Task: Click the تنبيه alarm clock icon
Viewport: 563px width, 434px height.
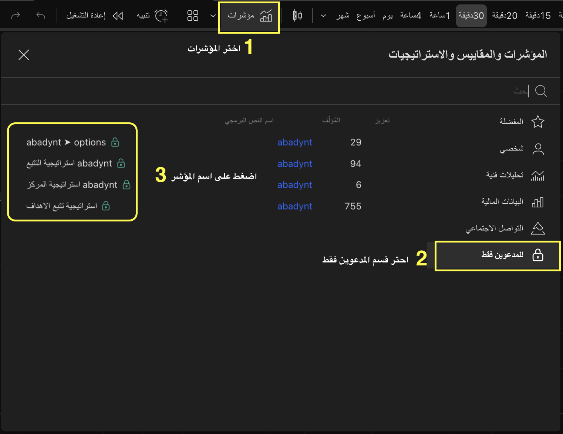Action: pyautogui.click(x=161, y=16)
